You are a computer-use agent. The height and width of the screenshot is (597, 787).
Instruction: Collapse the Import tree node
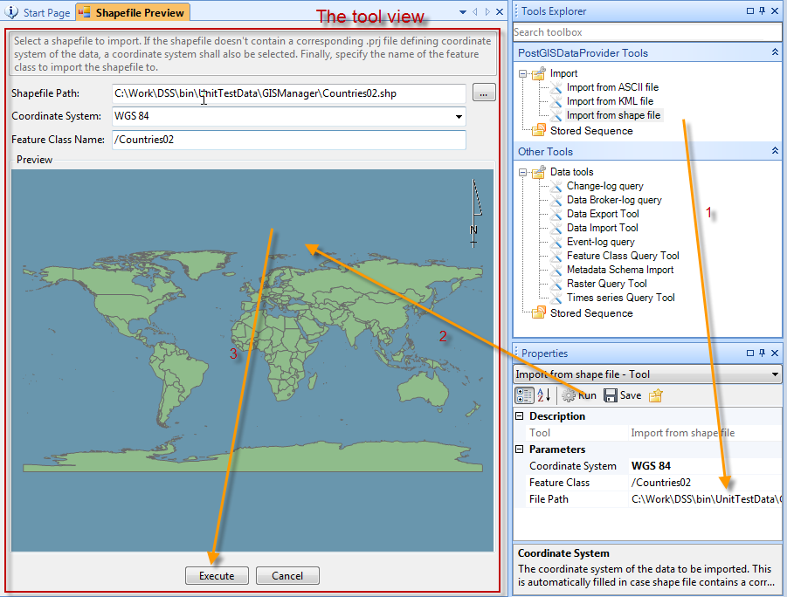tap(522, 73)
